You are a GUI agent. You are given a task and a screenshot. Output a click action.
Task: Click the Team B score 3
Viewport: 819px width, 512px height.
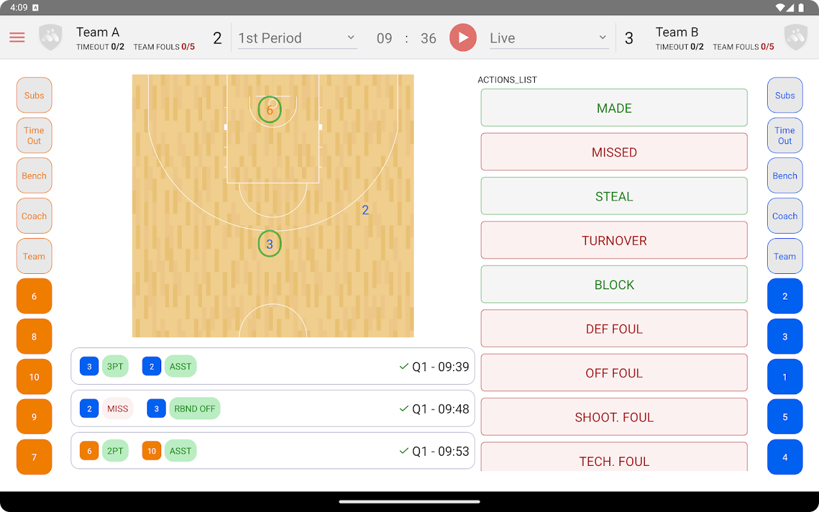629,38
